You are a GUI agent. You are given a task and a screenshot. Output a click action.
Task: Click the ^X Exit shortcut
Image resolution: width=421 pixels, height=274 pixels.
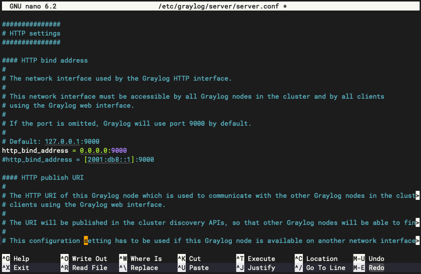(x=16, y=268)
